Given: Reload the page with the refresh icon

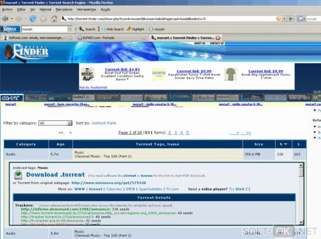Looking at the screenshot, I should tap(33, 19).
